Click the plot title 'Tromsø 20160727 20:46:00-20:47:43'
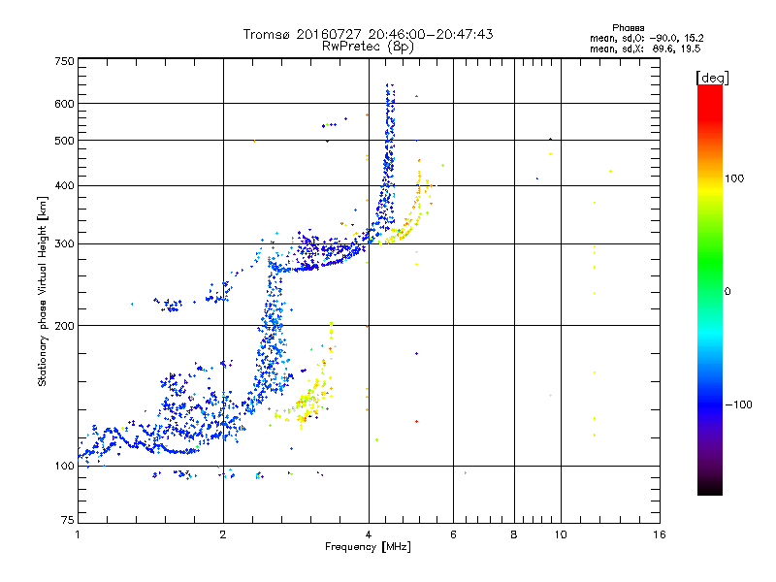The image size is (776, 582). coord(368,34)
